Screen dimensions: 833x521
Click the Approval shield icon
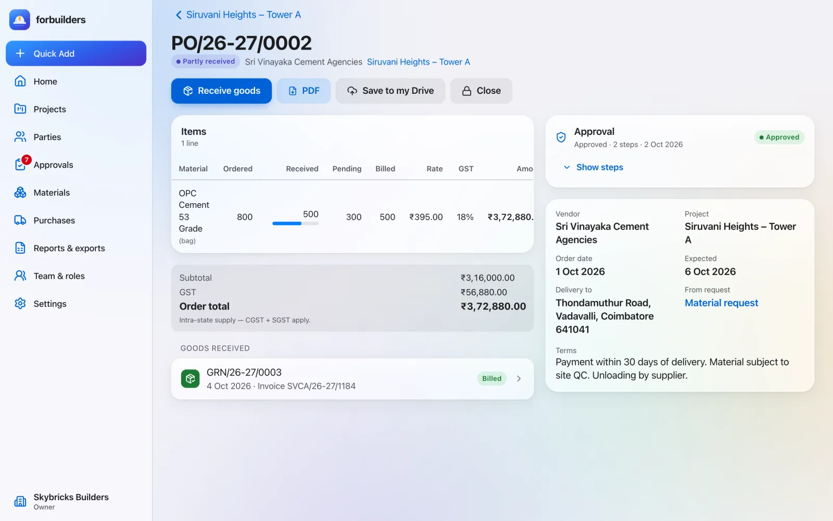tap(561, 138)
